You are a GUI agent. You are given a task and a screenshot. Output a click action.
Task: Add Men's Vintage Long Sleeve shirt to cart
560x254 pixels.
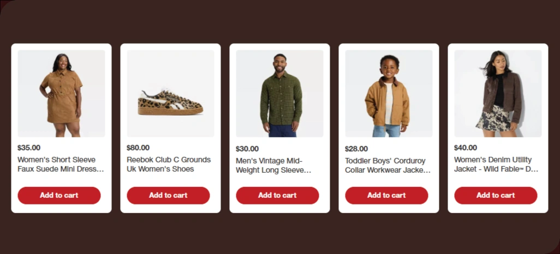pyautogui.click(x=277, y=195)
